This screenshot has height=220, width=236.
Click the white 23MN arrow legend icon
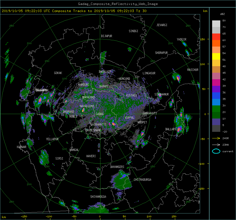(x=216, y=145)
